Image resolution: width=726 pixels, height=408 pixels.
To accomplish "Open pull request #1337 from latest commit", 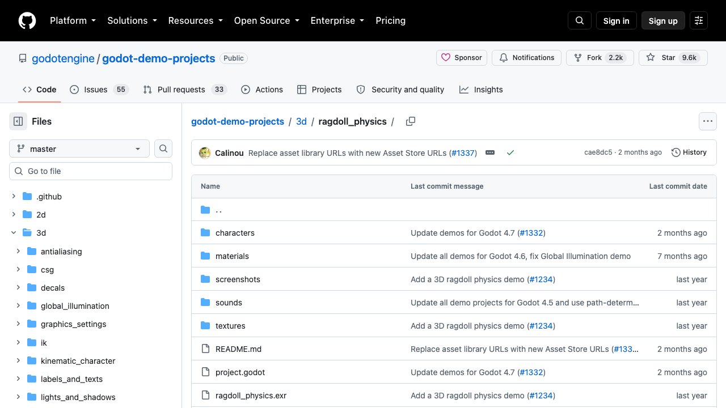I will tap(463, 152).
